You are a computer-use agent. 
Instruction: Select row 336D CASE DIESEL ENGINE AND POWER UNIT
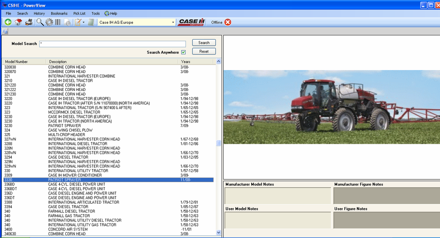click(108, 193)
